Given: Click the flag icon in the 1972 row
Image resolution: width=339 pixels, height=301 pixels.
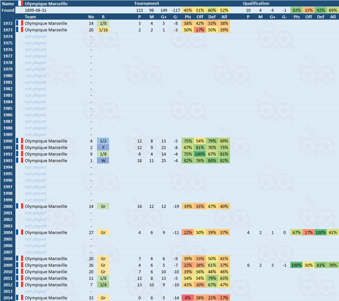Looking at the screenshot, I should click(19, 23).
